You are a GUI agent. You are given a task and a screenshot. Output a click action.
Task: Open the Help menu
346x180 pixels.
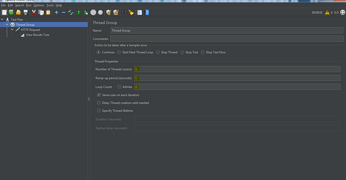[59, 5]
